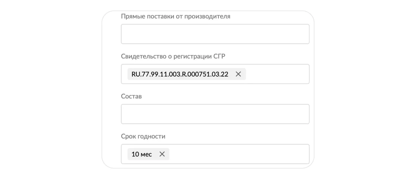The height and width of the screenshot is (179, 416).
Task: Select the '10 мес' chip text
Action: 142,154
